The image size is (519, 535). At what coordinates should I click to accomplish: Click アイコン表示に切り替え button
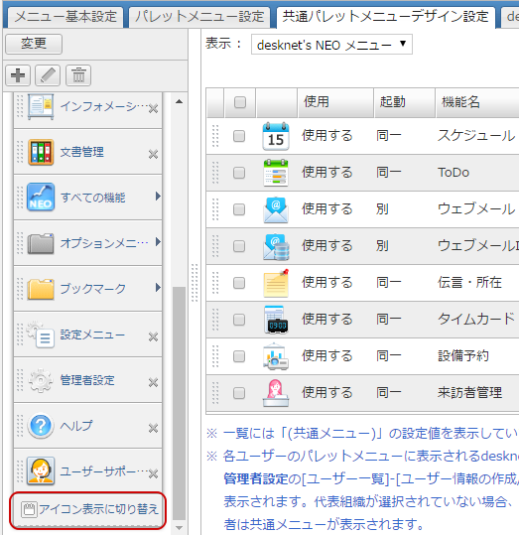[x=88, y=509]
